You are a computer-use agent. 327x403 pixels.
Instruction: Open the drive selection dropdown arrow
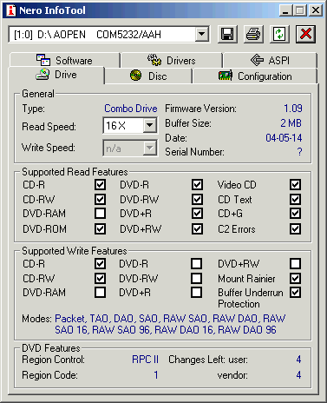202,35
